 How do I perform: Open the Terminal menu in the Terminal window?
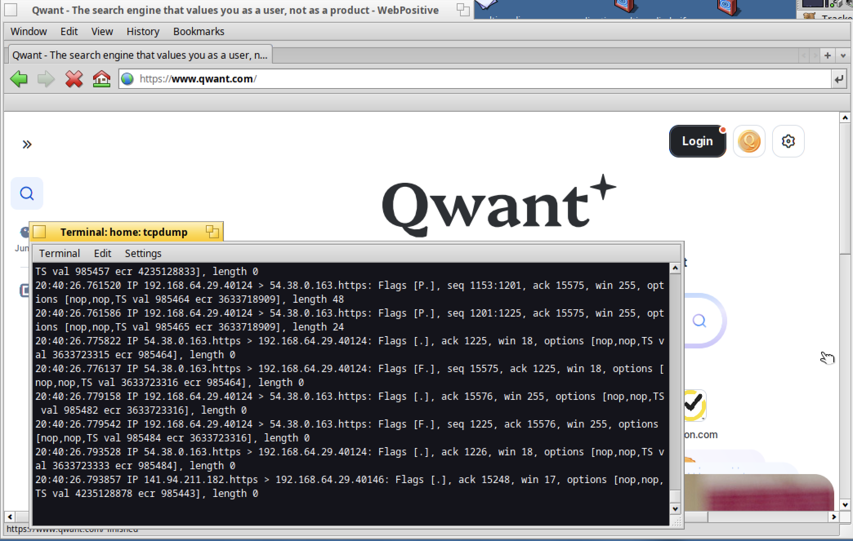coord(60,253)
